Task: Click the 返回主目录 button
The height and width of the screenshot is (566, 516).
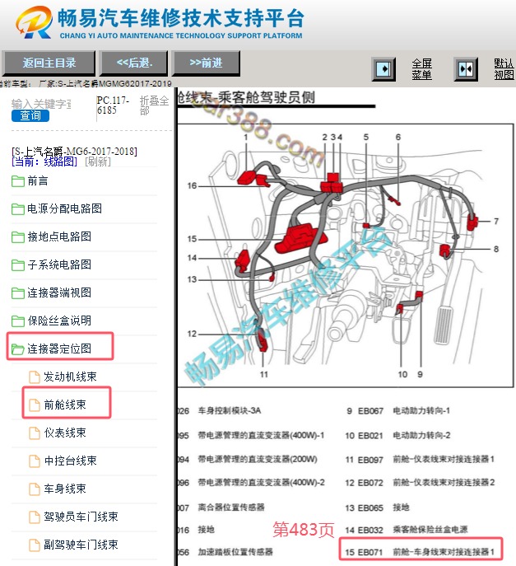Action: tap(49, 63)
